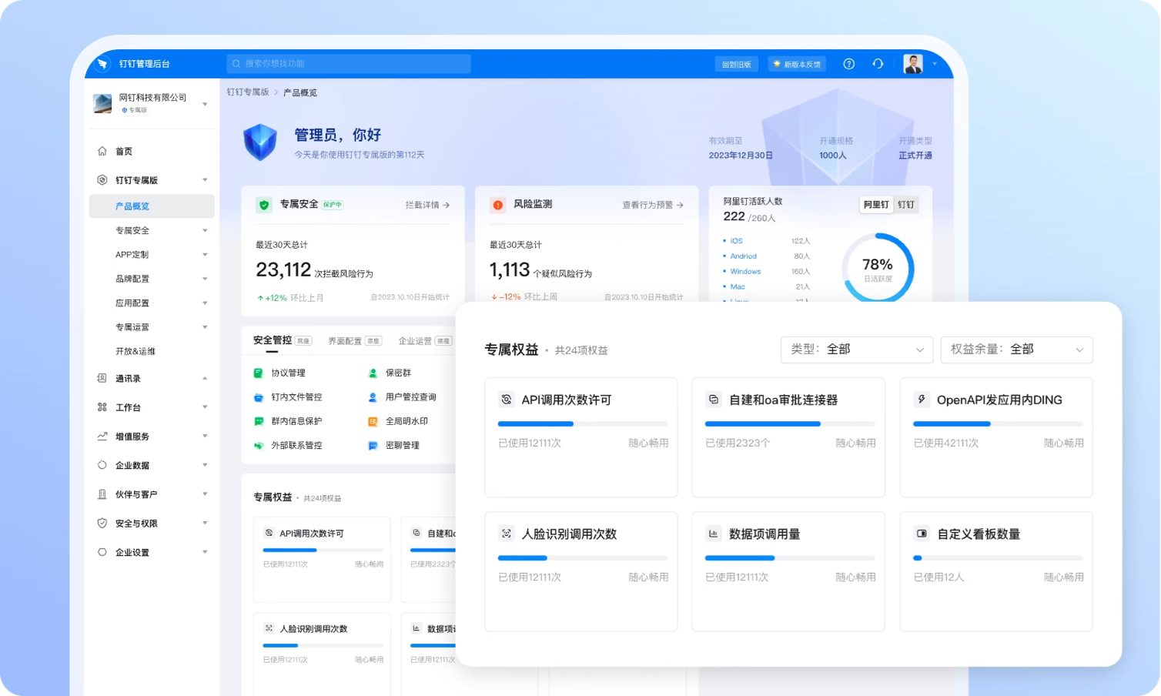Screen dimensions: 1161x696
Task: Click the 密聊管理 blue icon
Action: (373, 446)
